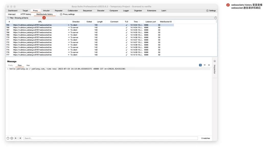Sort by the Time column header
Viewport: 276px width, 148px height.
click(x=136, y=22)
